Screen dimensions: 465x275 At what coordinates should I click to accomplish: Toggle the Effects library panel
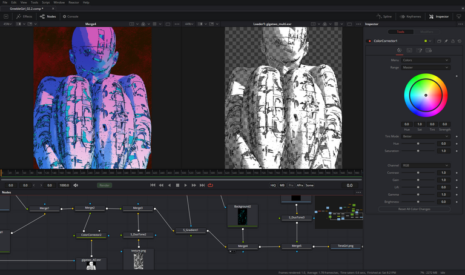pos(24,16)
